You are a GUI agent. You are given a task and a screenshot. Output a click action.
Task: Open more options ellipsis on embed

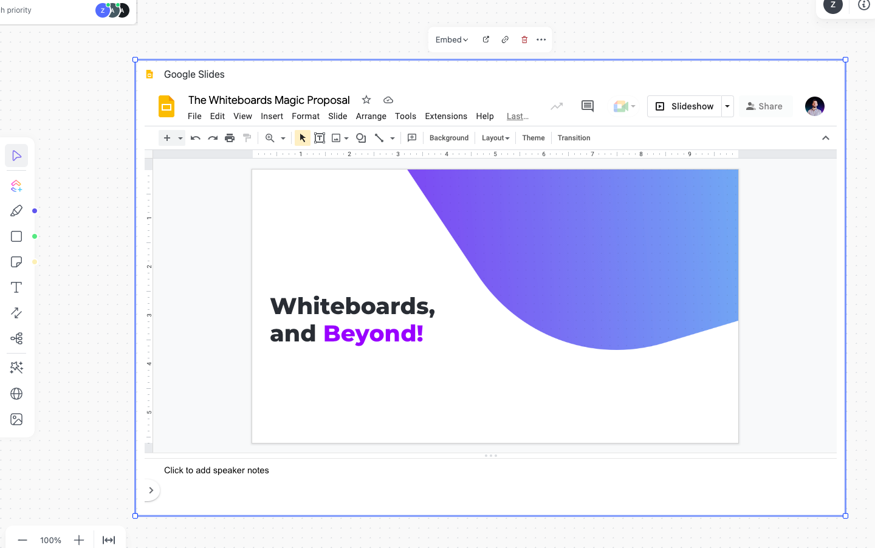click(x=541, y=39)
